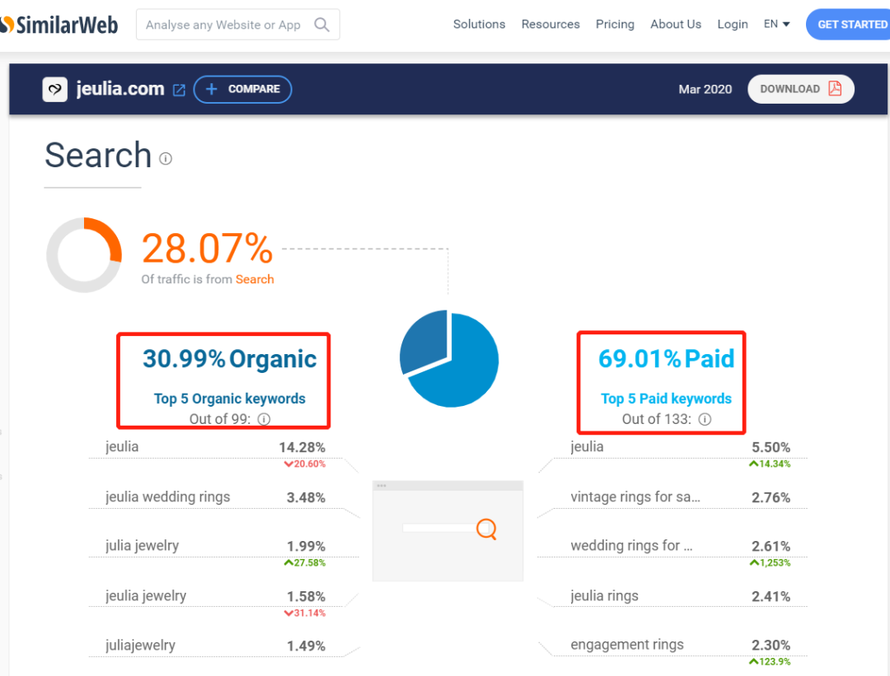
Task: Click the orange search traffic donut chart
Action: (x=84, y=254)
